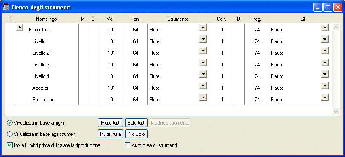The width and height of the screenshot is (345, 157).
Task: Uncheck Invia i timbri prima di riproduzione
Action: (x=9, y=145)
